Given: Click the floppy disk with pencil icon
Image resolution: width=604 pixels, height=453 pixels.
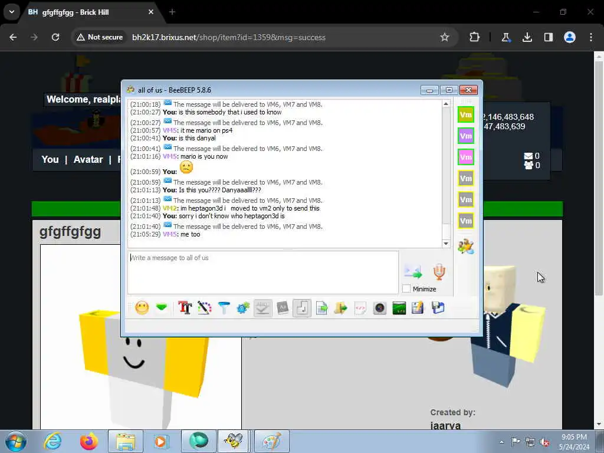Looking at the screenshot, I should [418, 308].
